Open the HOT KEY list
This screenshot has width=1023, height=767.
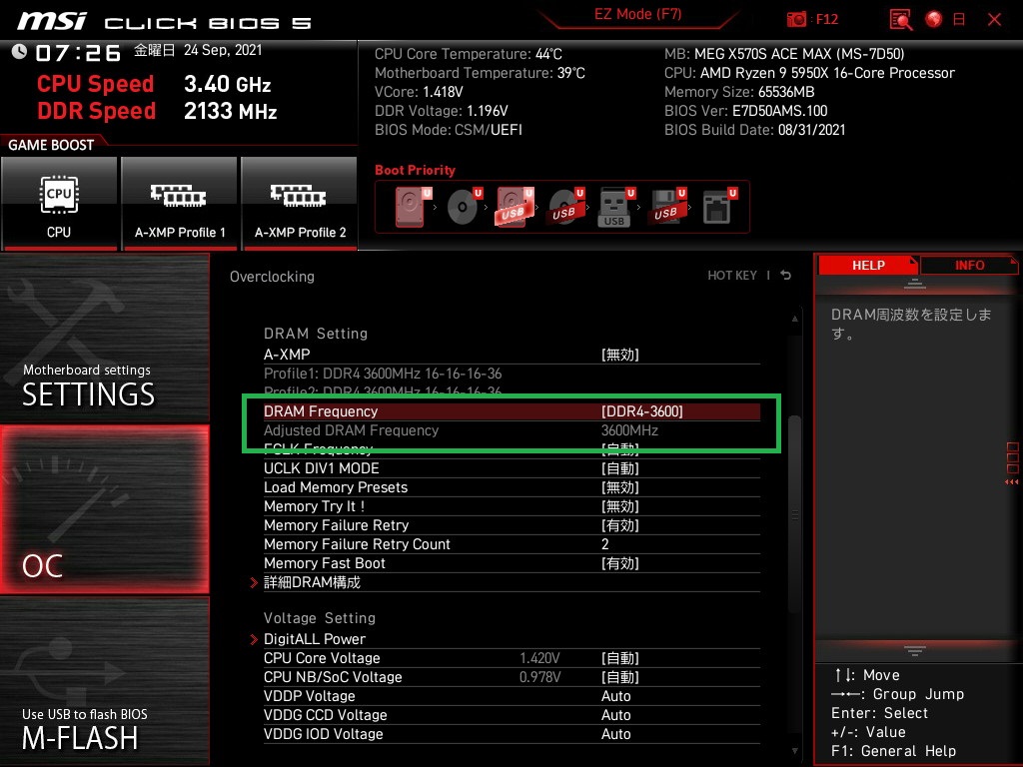pyautogui.click(x=732, y=276)
